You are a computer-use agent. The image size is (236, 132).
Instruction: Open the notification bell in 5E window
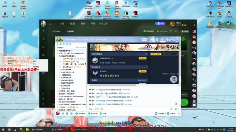click(x=194, y=25)
